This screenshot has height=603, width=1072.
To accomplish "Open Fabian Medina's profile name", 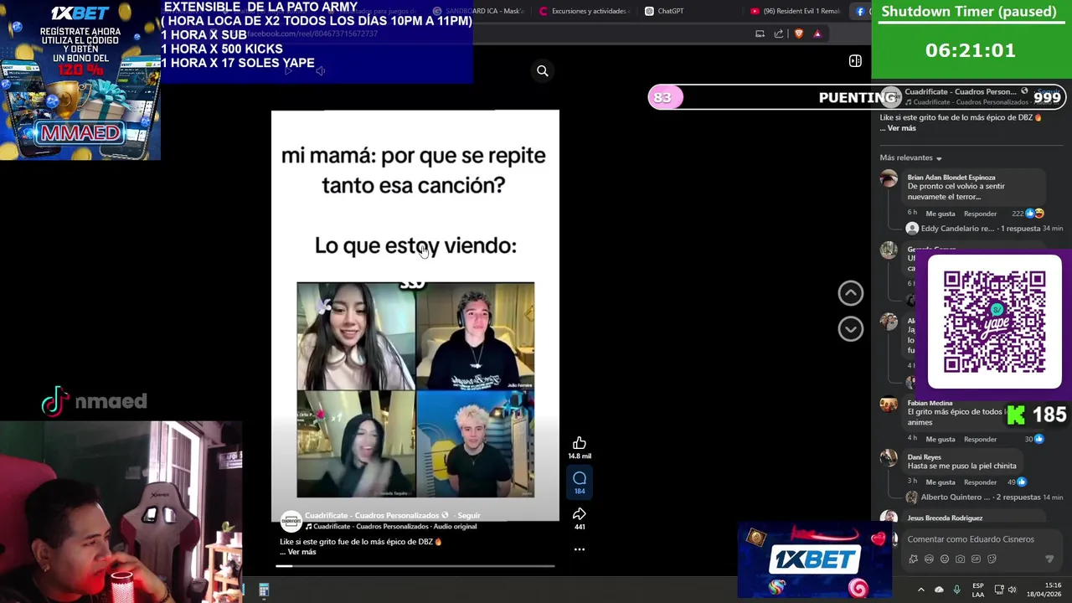I will point(930,403).
